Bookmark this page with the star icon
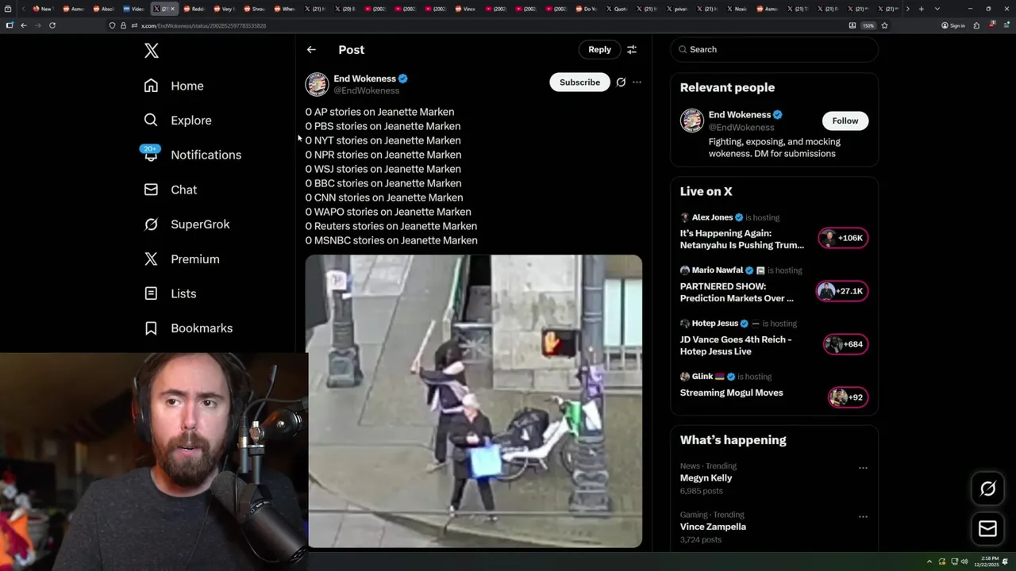This screenshot has width=1016, height=571. click(884, 25)
